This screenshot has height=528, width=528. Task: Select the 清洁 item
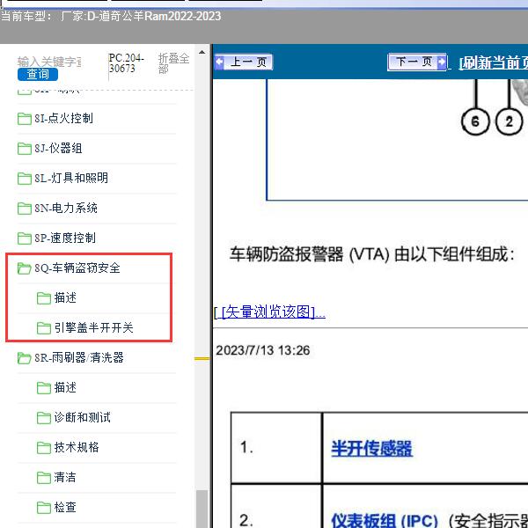65,477
